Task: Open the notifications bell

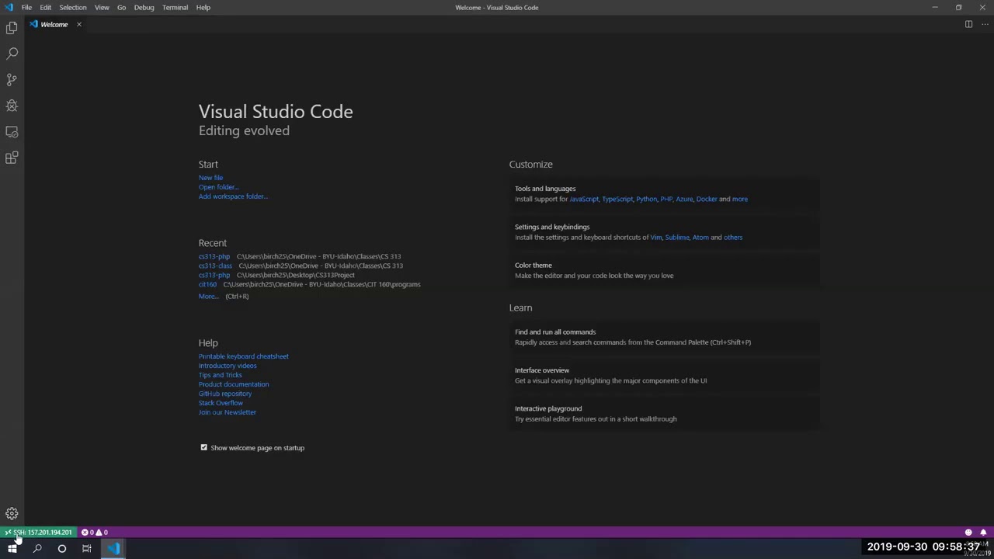Action: pos(983,533)
